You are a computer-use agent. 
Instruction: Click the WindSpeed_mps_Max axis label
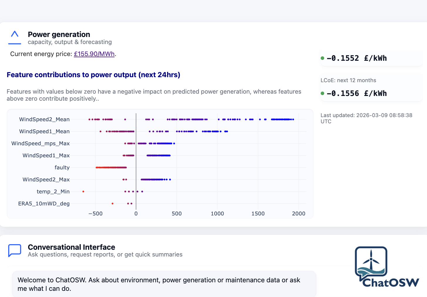click(x=41, y=144)
